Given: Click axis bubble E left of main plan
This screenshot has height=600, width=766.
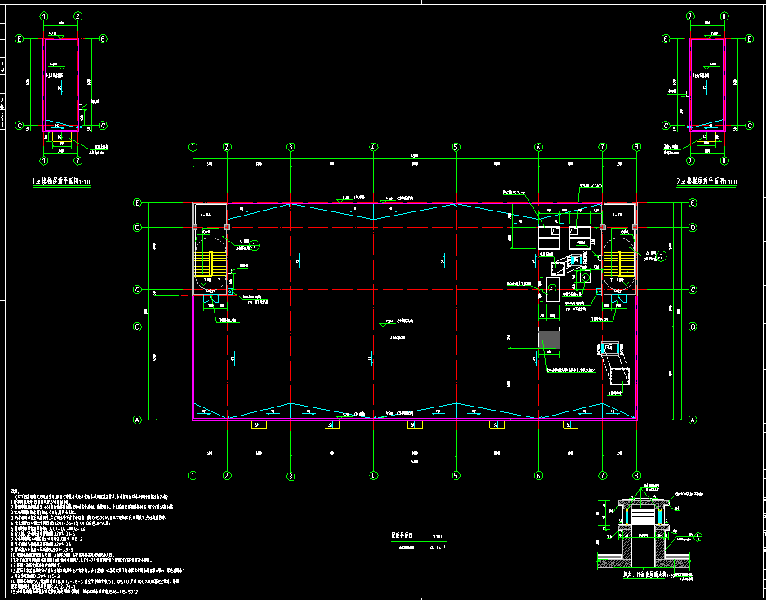Looking at the screenshot, I should tap(137, 202).
